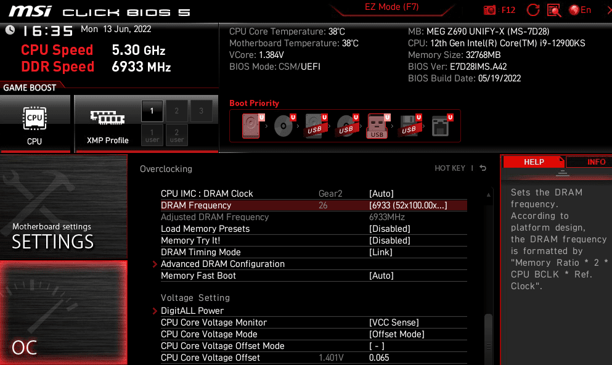Open DRAM Timing Mode [Link] dropdown

[380, 252]
